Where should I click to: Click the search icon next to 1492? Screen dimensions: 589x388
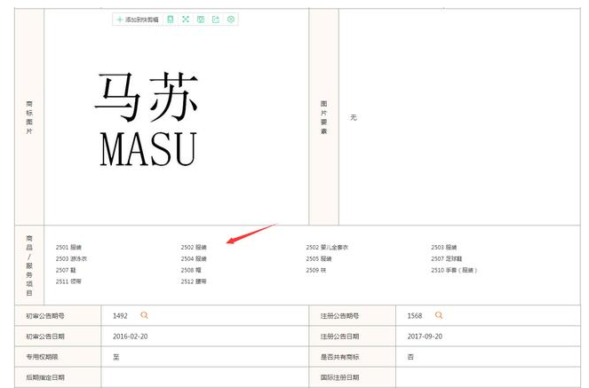coord(144,315)
